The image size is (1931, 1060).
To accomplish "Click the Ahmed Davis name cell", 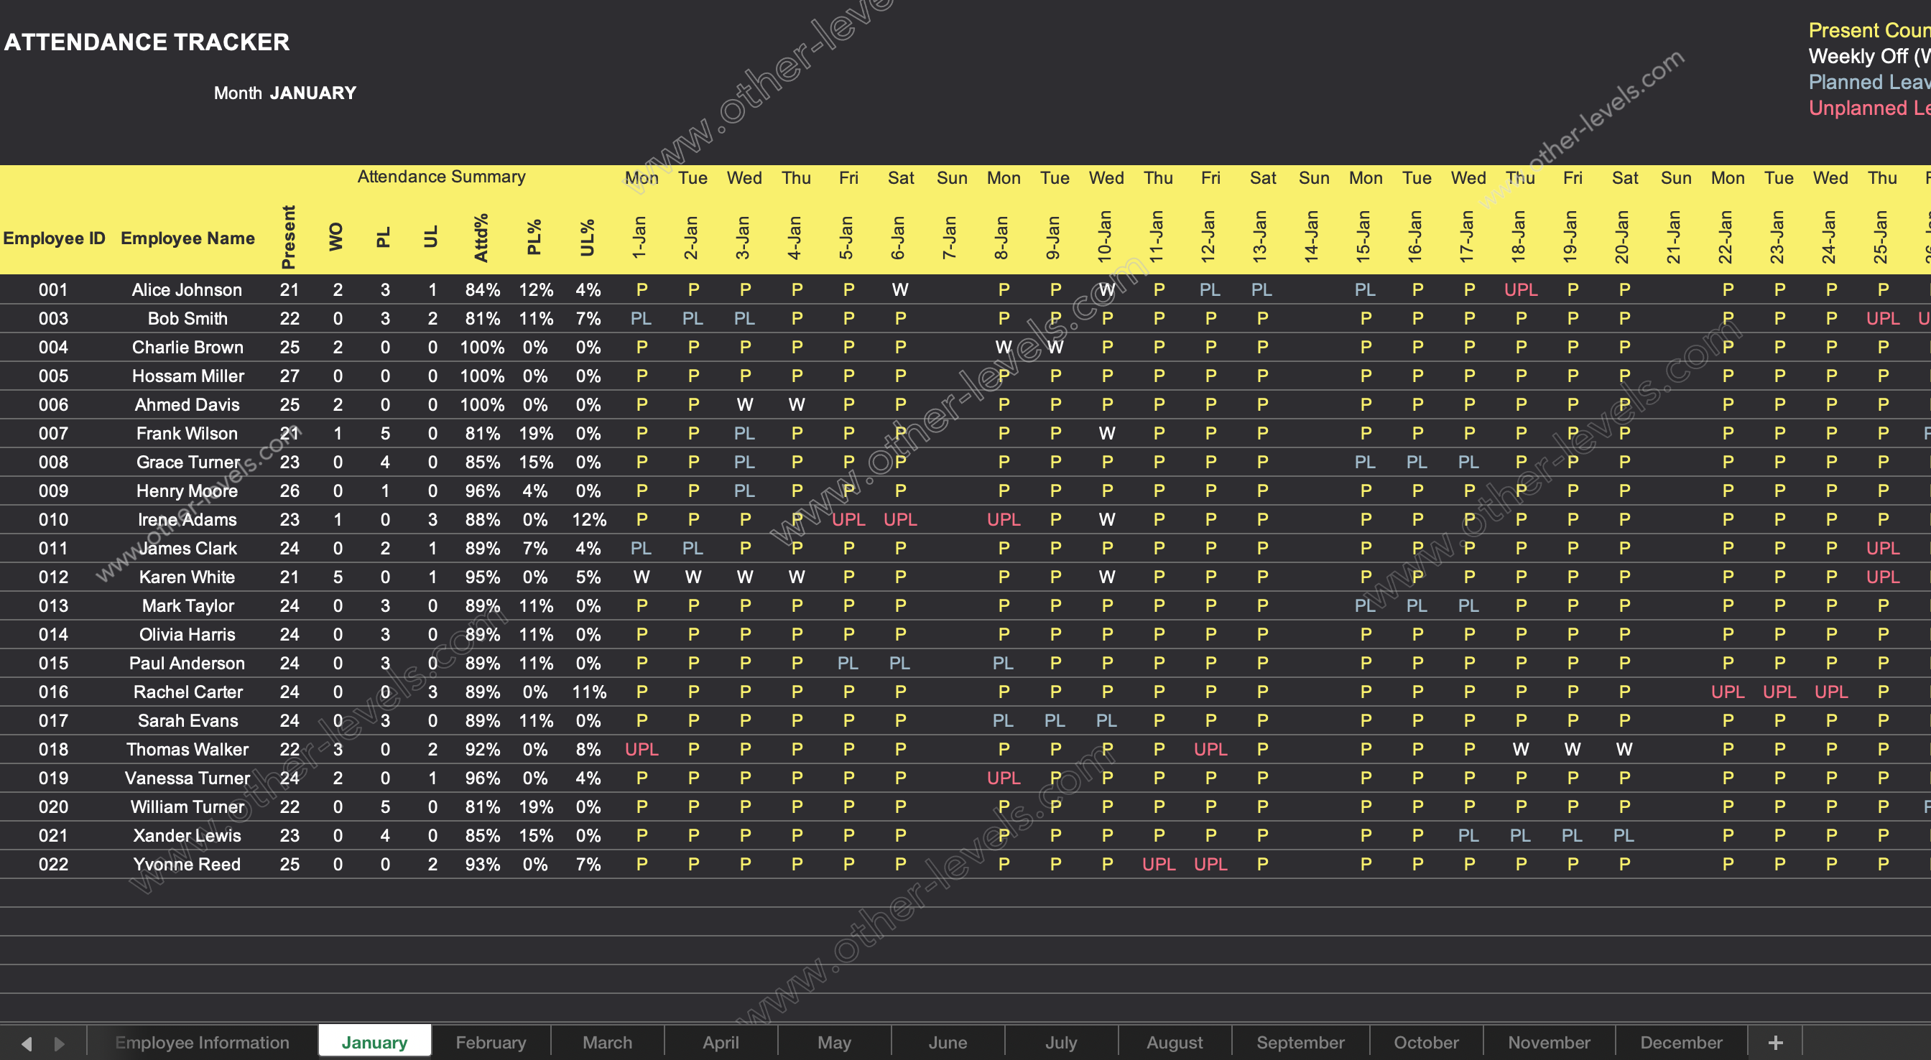I will (x=187, y=405).
